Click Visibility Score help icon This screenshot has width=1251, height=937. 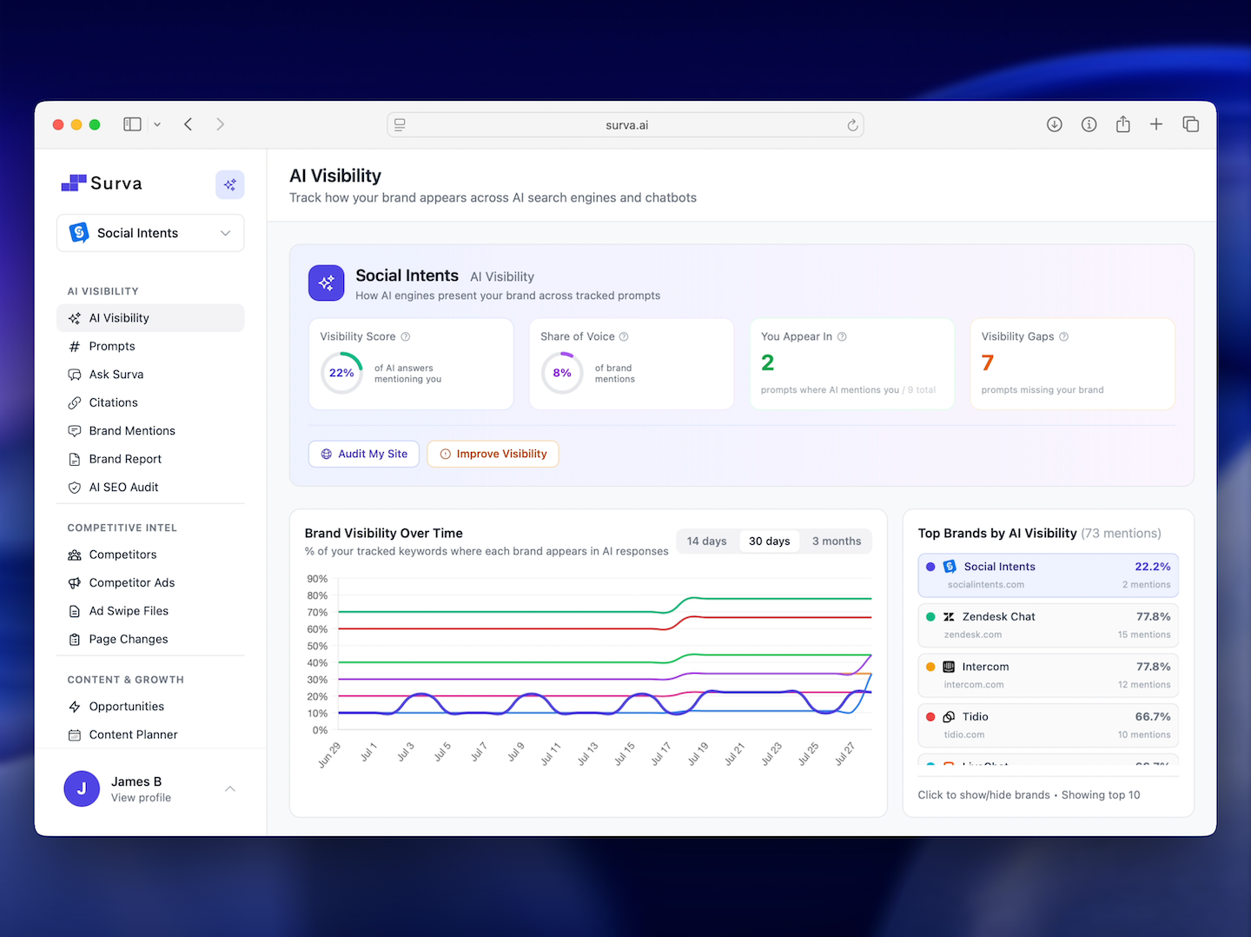pyautogui.click(x=406, y=336)
